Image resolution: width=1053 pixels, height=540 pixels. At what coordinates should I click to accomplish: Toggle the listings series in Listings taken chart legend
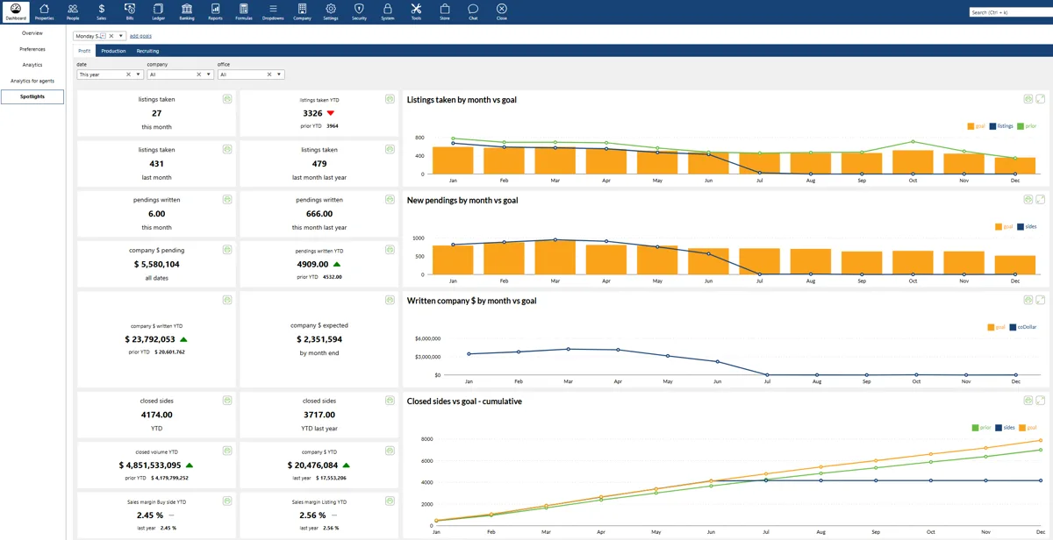pos(1001,126)
